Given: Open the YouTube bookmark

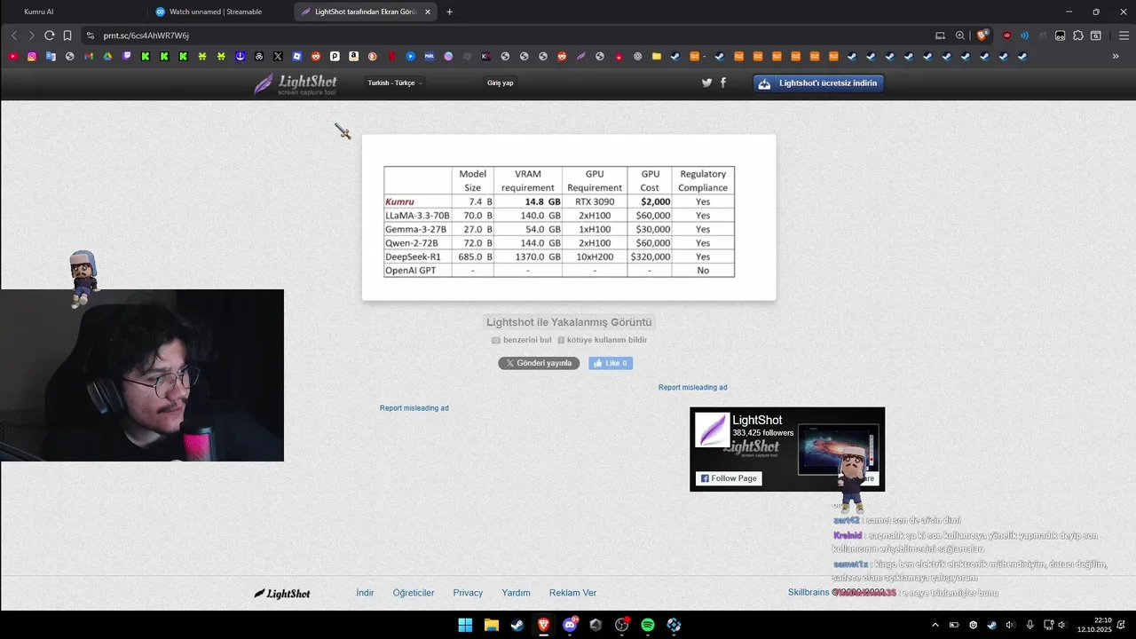Looking at the screenshot, I should click(x=12, y=56).
